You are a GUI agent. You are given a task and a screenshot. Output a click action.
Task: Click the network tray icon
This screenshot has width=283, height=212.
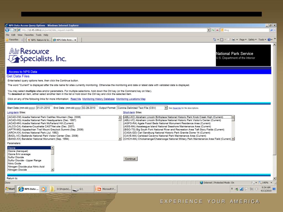(251, 189)
